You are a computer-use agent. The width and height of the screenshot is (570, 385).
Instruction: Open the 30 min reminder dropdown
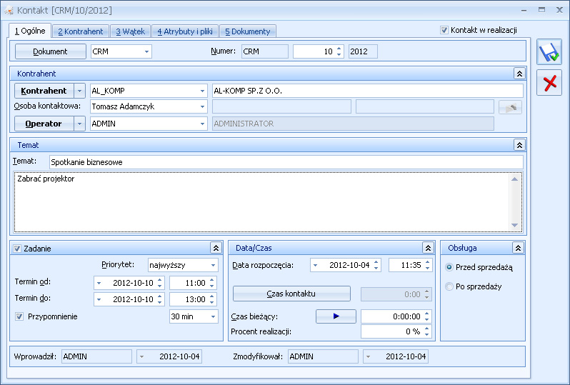(x=214, y=316)
